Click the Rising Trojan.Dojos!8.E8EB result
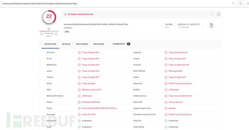The image size is (249, 130). point(100,108)
